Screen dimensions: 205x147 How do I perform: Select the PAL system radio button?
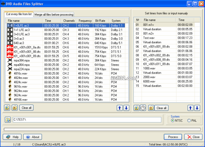189,121
